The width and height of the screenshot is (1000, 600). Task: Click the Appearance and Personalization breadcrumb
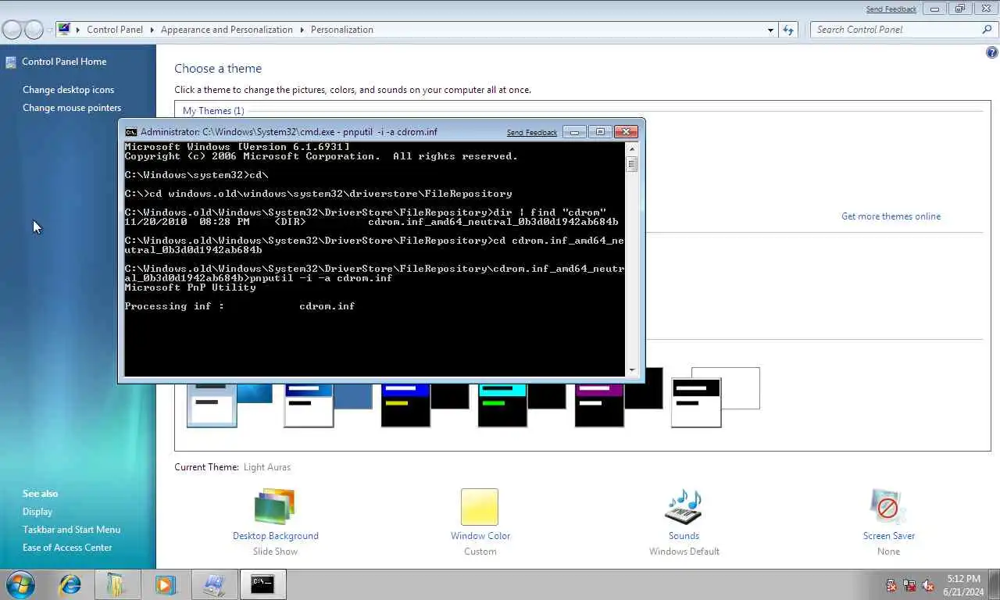227,30
